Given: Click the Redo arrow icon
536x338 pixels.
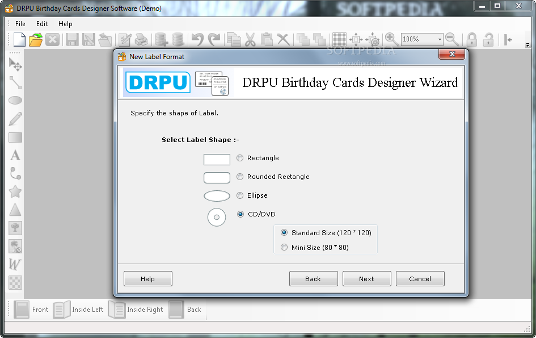Looking at the screenshot, I should click(214, 39).
